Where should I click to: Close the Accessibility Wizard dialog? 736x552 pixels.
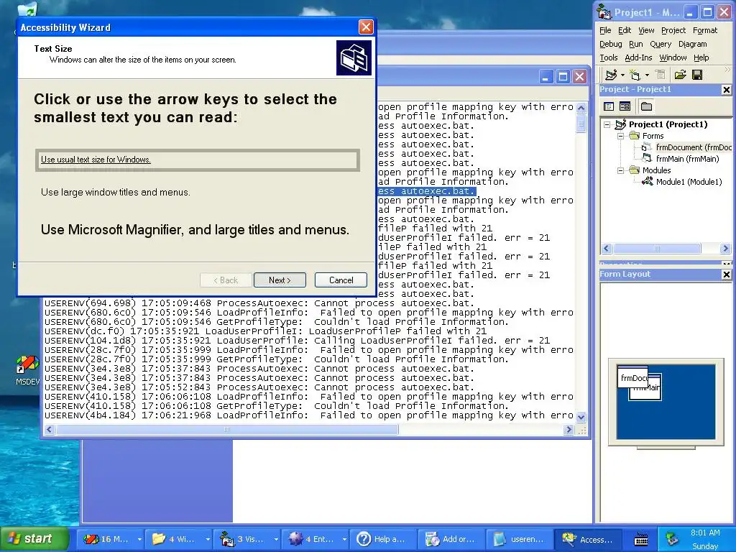366,27
